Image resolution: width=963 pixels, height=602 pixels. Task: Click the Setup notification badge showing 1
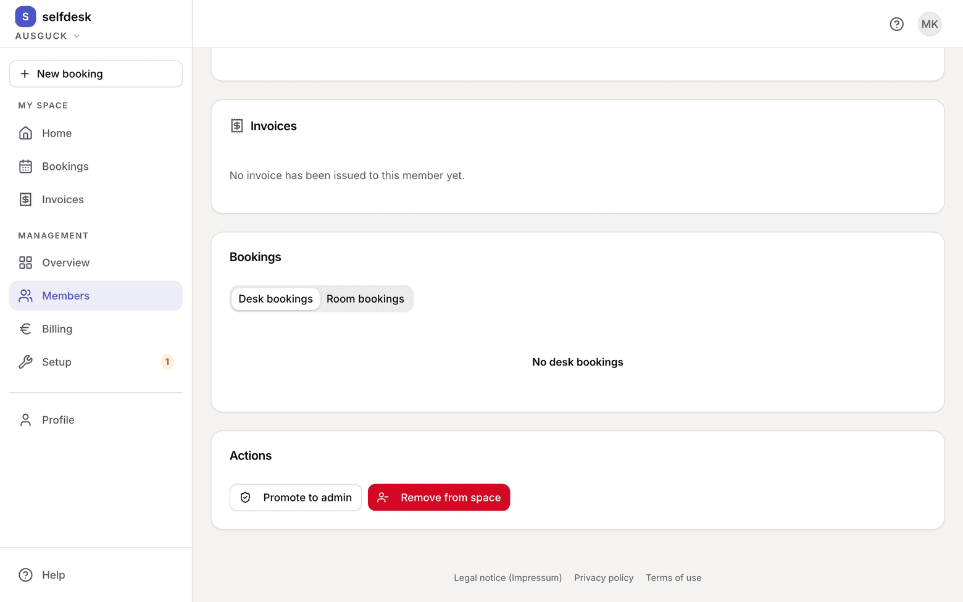click(x=167, y=362)
